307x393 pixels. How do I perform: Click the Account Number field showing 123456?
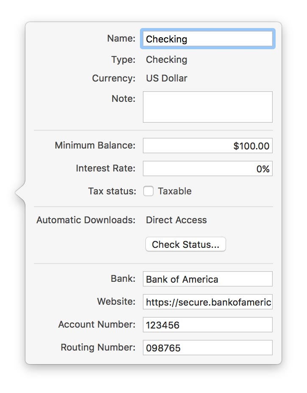click(x=208, y=325)
